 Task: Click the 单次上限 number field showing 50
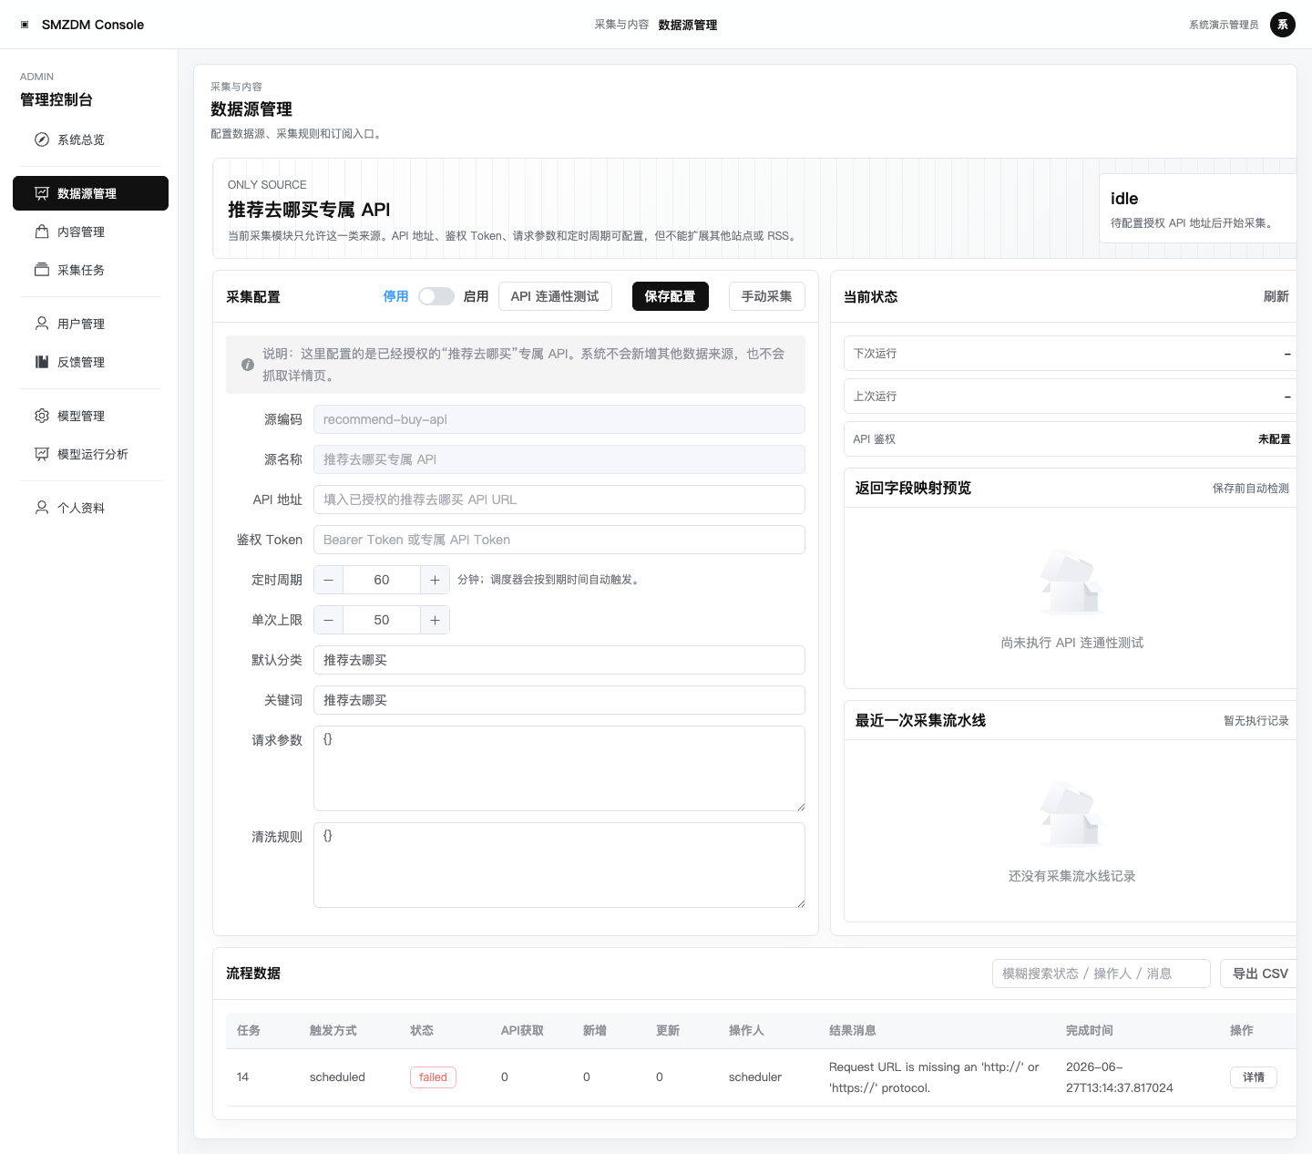tap(382, 620)
